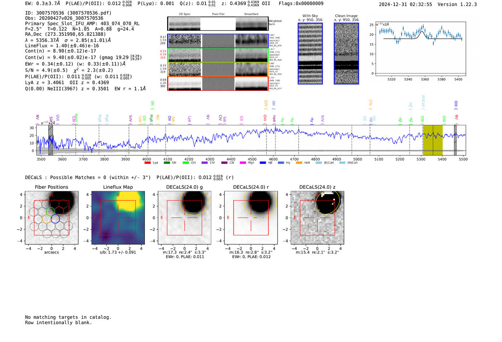Open the Lineflux Map image
The image size is (502, 342).
click(x=118, y=217)
